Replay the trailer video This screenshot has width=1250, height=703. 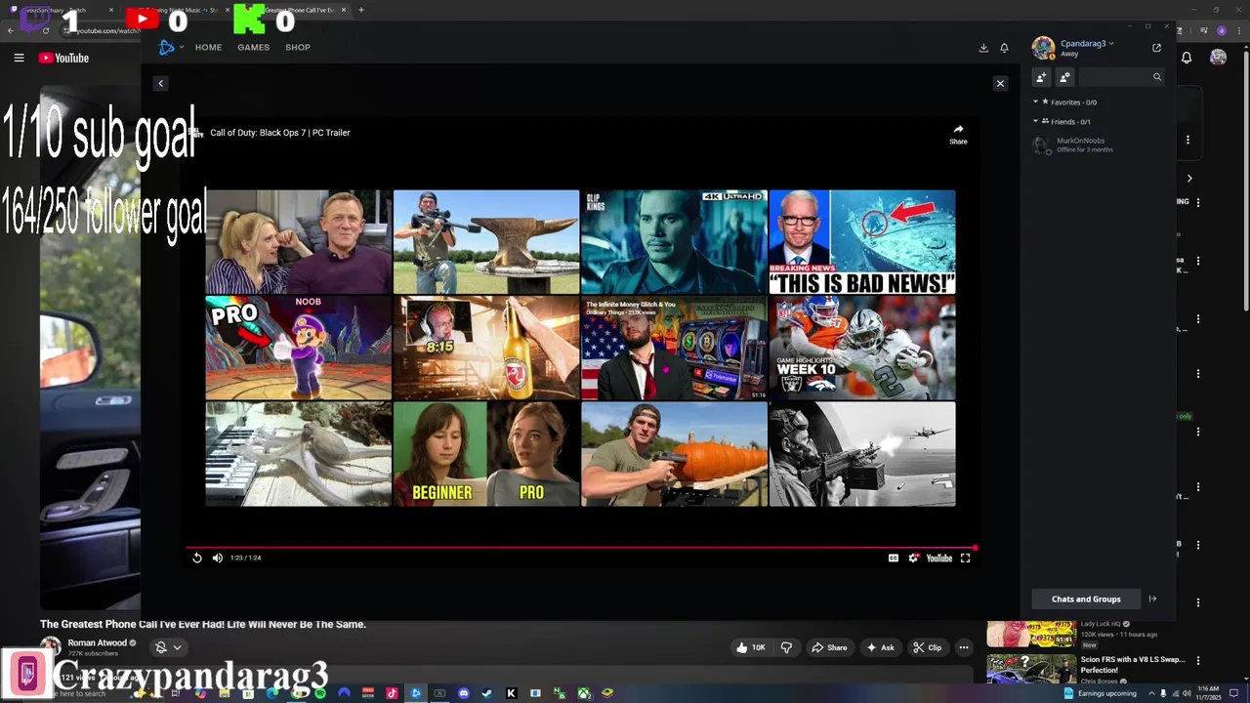point(196,558)
